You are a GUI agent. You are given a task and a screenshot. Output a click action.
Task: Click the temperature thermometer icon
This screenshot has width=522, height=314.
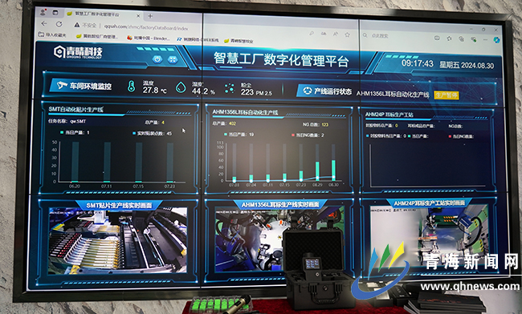[132, 87]
